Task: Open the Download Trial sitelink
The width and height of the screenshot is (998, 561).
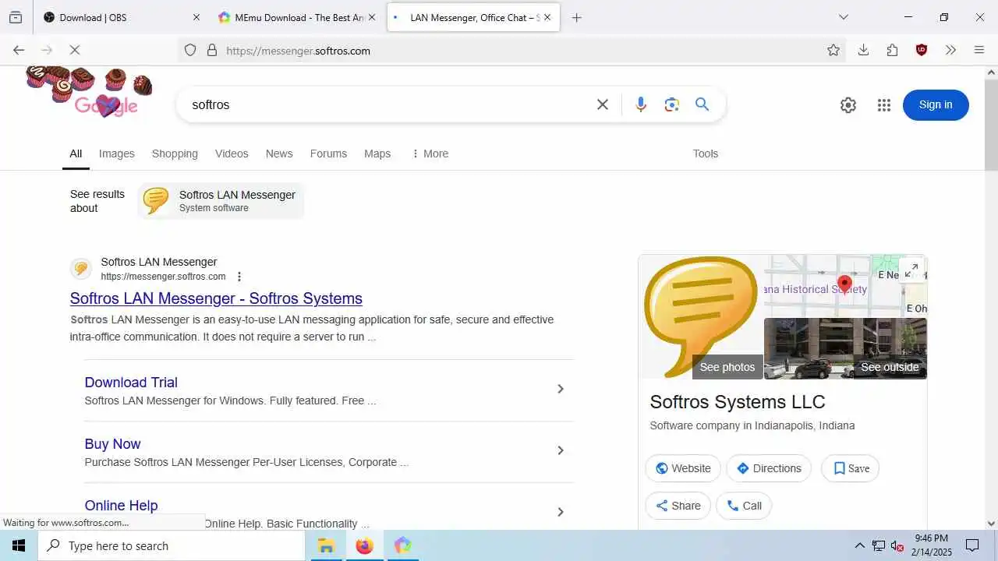Action: click(x=131, y=383)
